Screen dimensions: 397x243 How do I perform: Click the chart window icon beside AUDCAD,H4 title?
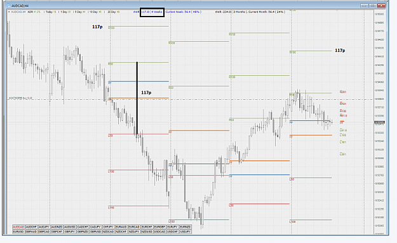pyautogui.click(x=8, y=6)
